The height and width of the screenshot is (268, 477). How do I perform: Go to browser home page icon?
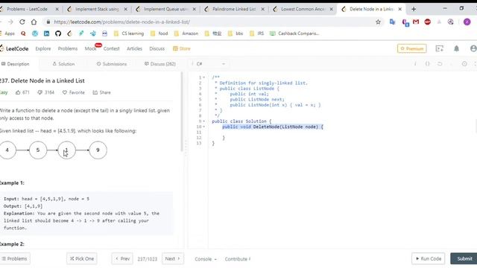click(34, 22)
